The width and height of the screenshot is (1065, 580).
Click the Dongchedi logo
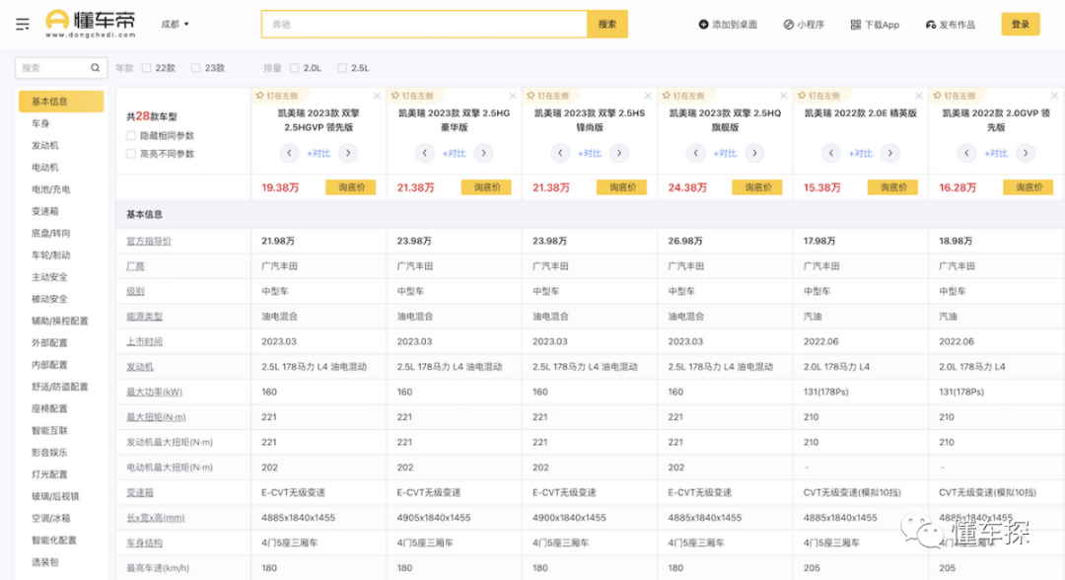tap(91, 24)
